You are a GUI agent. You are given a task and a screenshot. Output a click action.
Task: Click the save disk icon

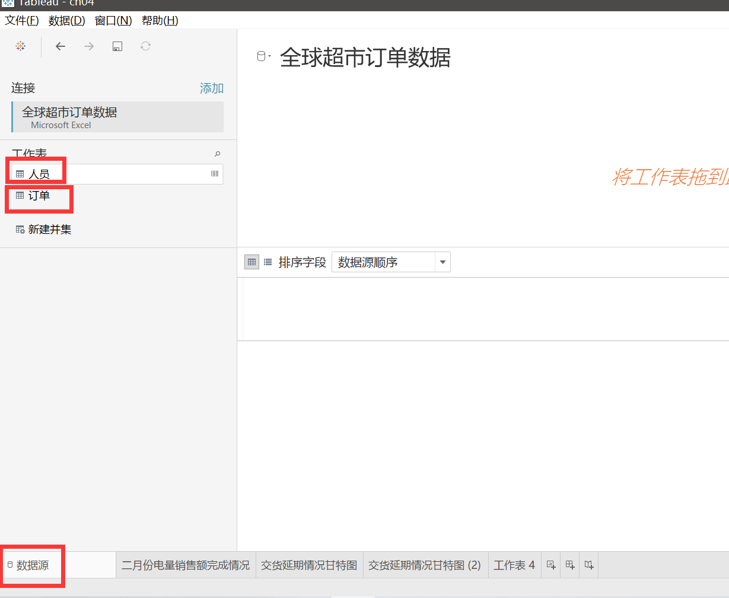(x=117, y=46)
